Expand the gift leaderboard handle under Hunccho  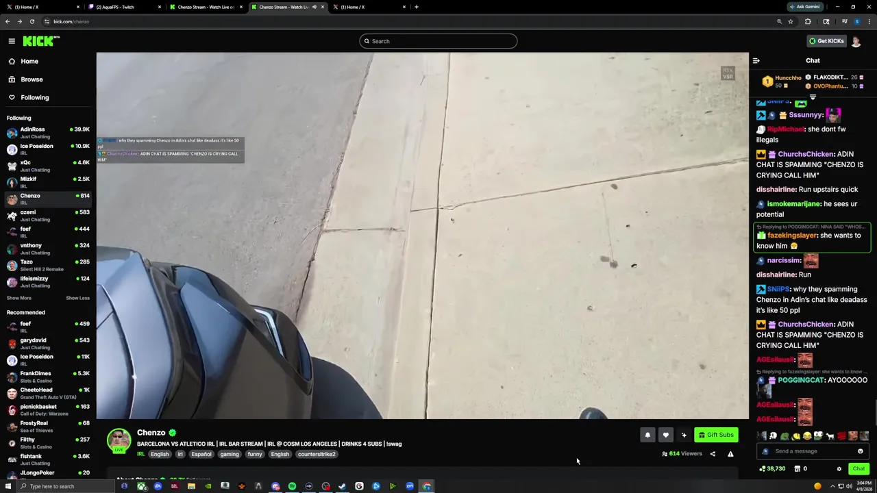pos(813,97)
